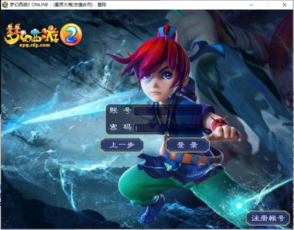
Task: Maximize the game window
Action: point(267,4)
